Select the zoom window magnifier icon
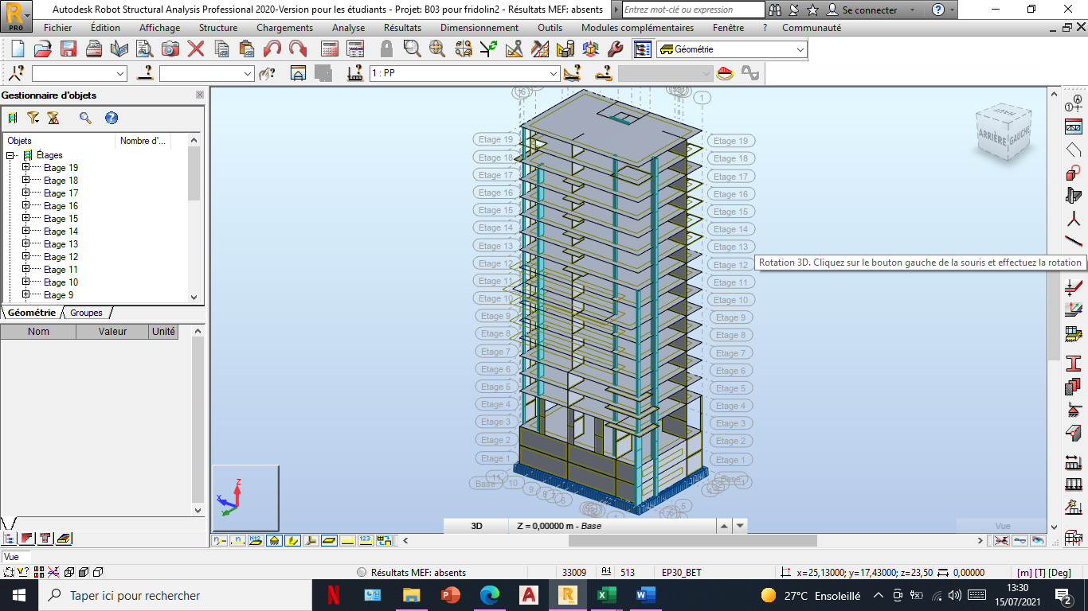This screenshot has height=611, width=1088. tap(412, 49)
